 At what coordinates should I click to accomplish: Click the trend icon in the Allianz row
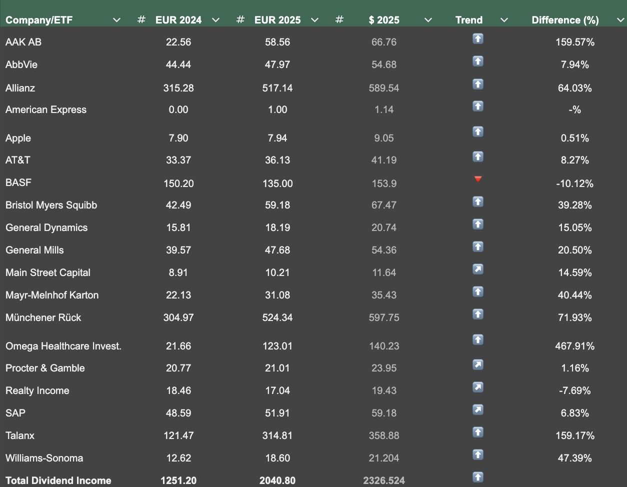478,84
